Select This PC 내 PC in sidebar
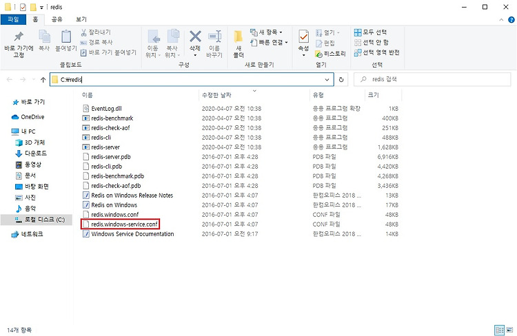The height and width of the screenshot is (336, 517). pyautogui.click(x=23, y=132)
